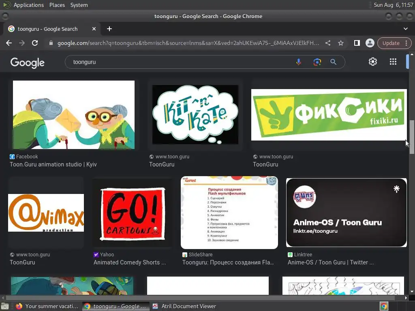Open the green Fixiki banner image

329,115
